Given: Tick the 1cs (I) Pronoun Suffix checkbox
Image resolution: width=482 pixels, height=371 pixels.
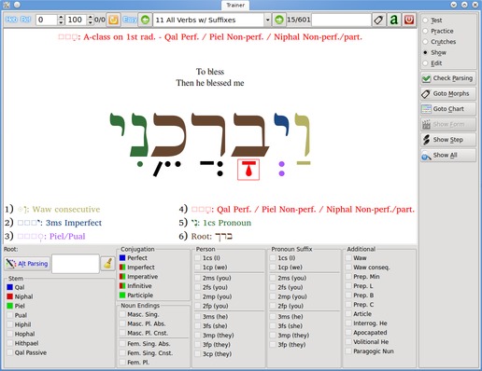Looking at the screenshot, I should 273,258.
